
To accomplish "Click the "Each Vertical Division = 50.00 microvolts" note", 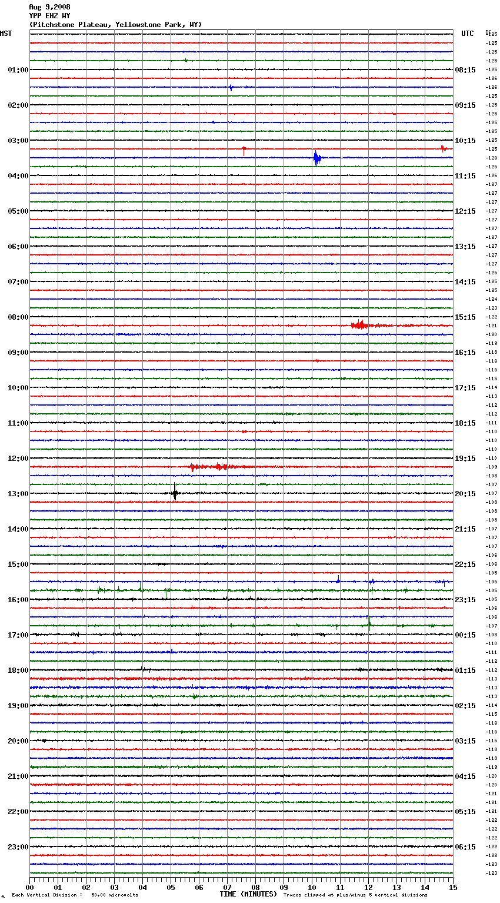I will point(75,895).
